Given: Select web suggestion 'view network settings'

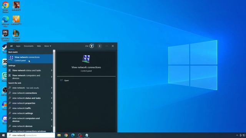Looking at the screenshot, I should pos(30,113).
